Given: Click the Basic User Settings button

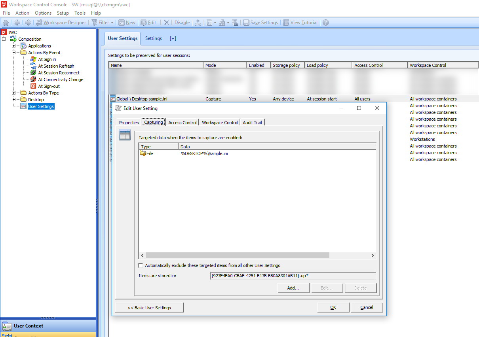Looking at the screenshot, I should point(149,307).
